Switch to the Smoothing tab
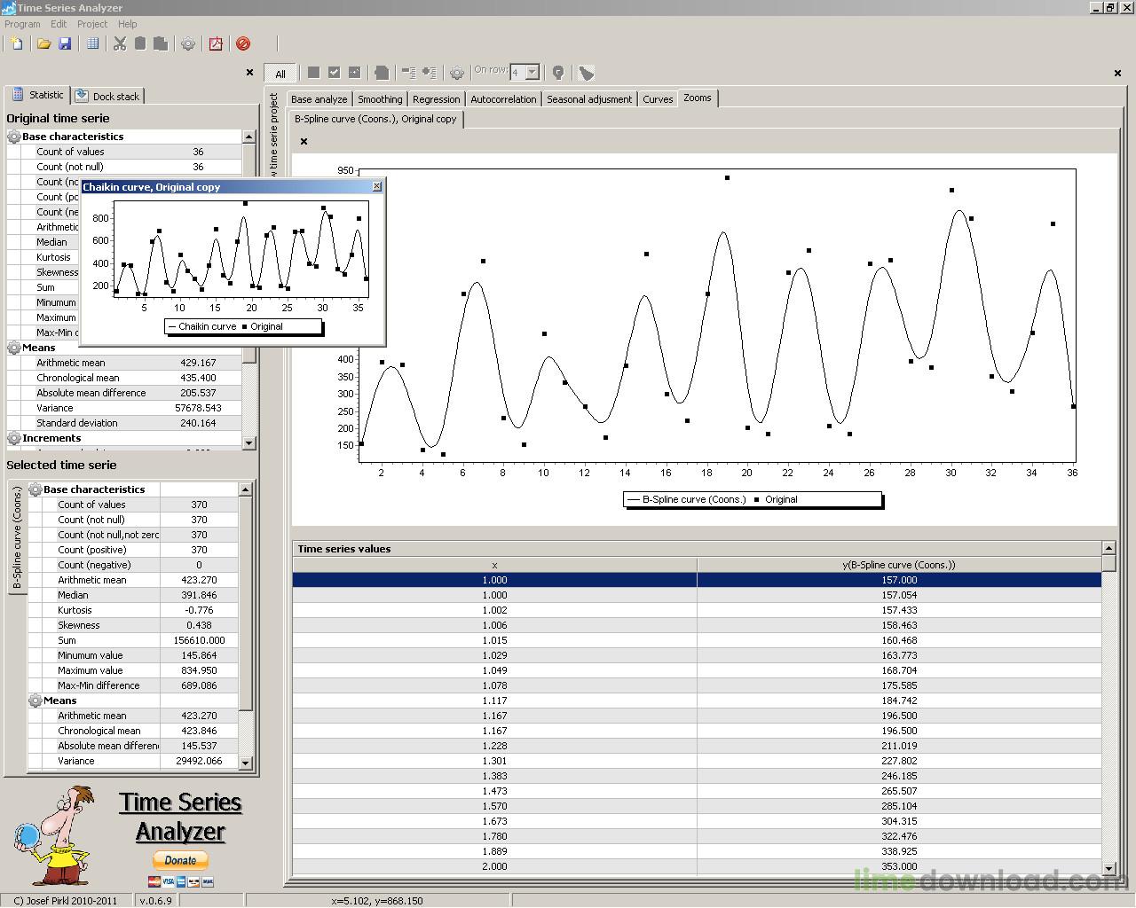The height and width of the screenshot is (908, 1136). [380, 98]
